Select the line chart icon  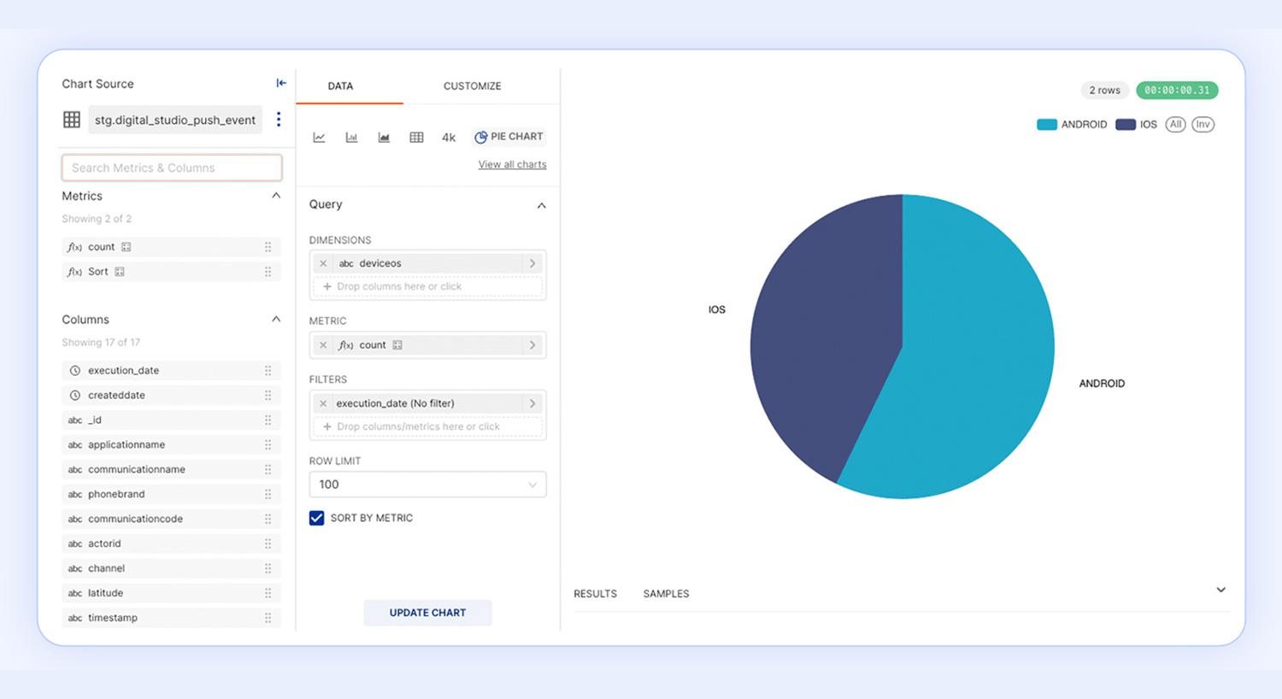click(319, 138)
